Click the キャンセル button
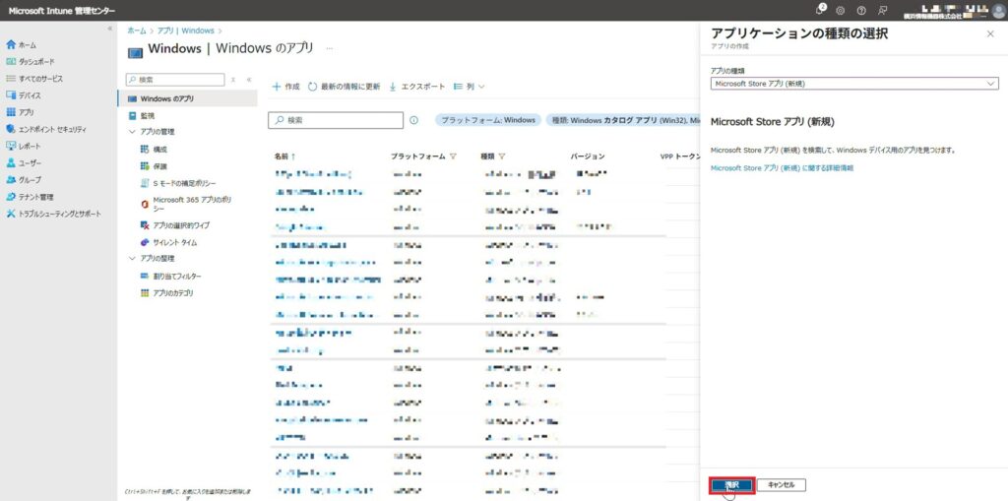This screenshot has width=1008, height=501. tap(781, 485)
